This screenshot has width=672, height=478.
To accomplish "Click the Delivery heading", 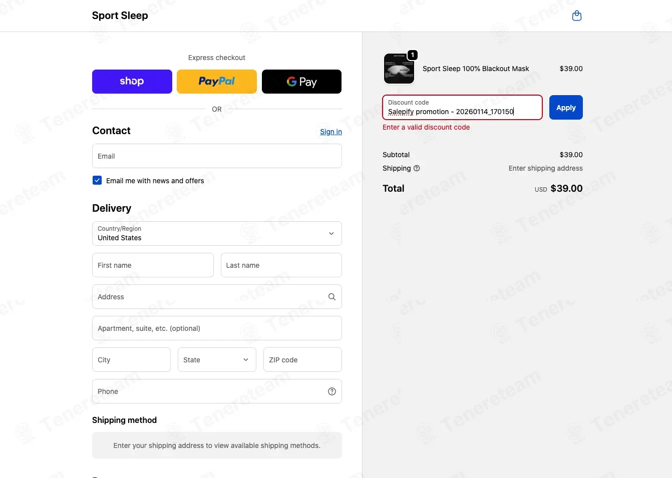I will click(x=112, y=208).
